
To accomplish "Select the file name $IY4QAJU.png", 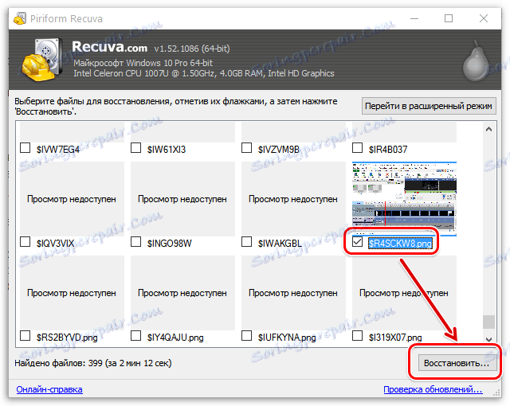I will (175, 338).
